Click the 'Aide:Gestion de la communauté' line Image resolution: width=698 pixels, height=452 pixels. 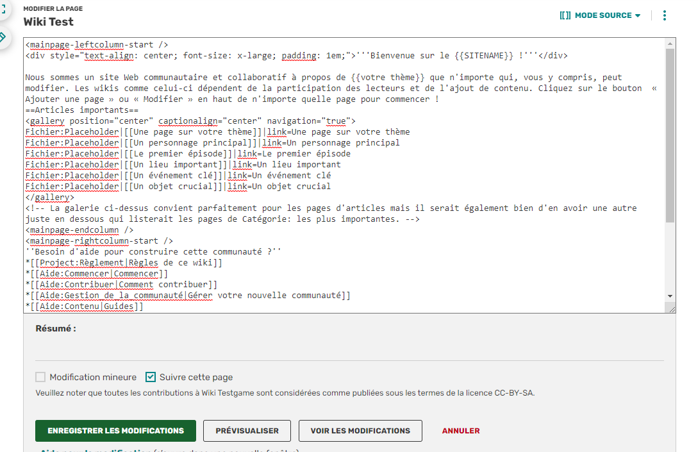188,296
